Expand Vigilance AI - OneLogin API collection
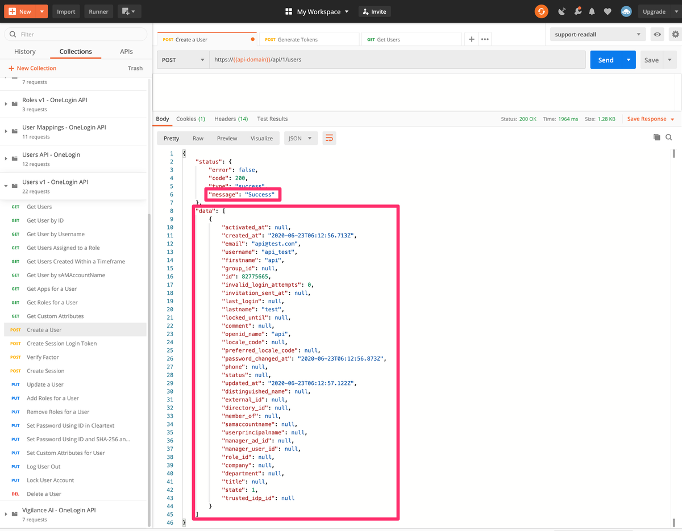The width and height of the screenshot is (682, 531). coord(6,514)
